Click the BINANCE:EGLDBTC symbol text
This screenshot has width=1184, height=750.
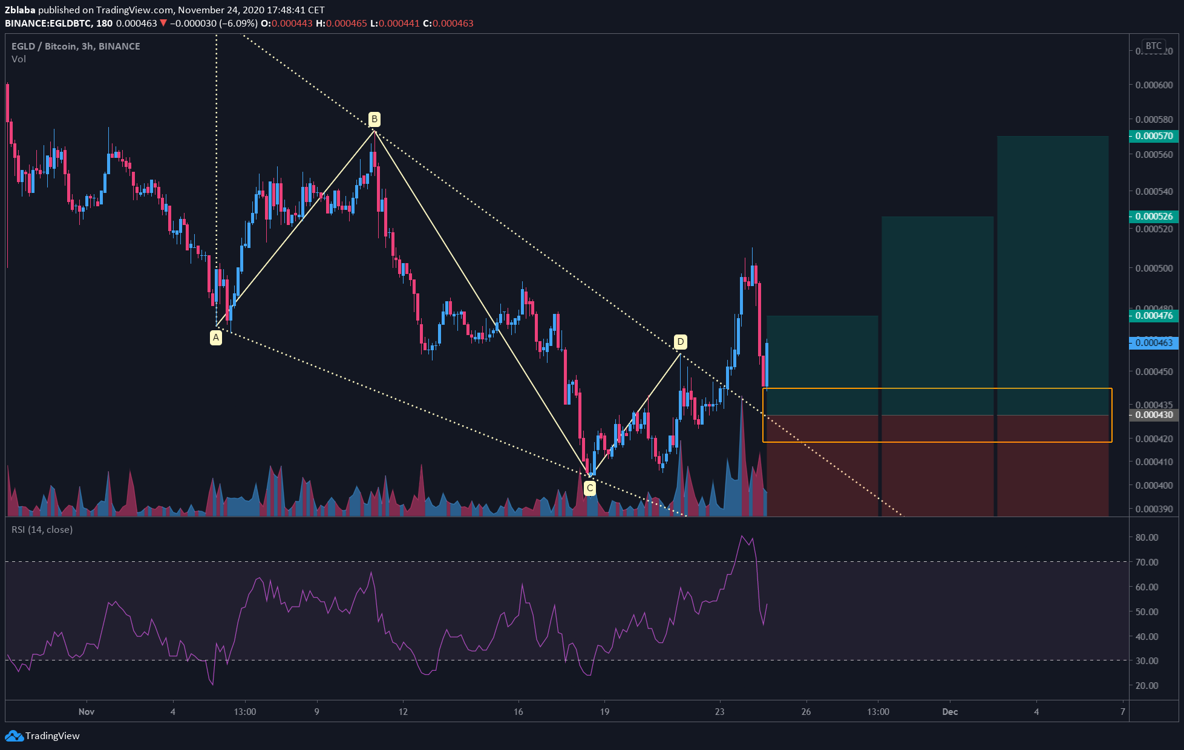point(48,24)
